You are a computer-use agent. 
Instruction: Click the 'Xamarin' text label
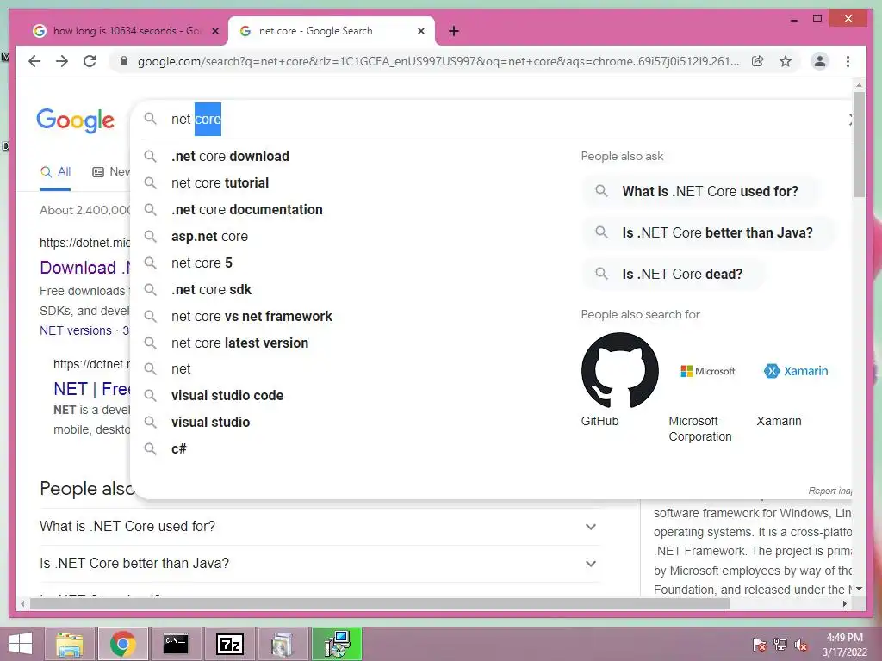[779, 421]
